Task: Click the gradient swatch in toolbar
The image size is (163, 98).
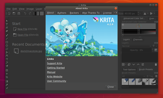Action: (37, 14)
